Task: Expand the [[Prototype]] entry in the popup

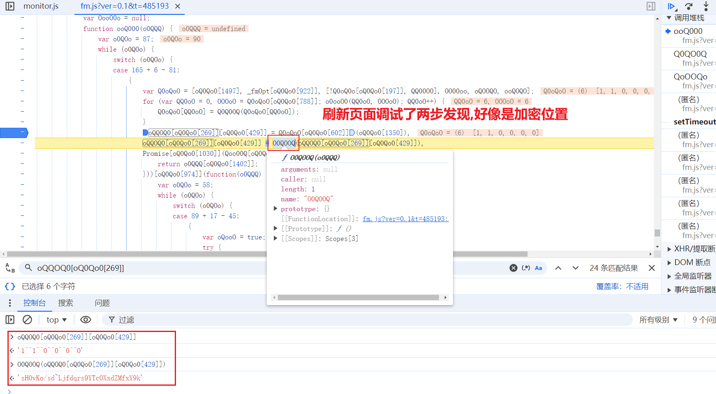Action: coord(275,229)
